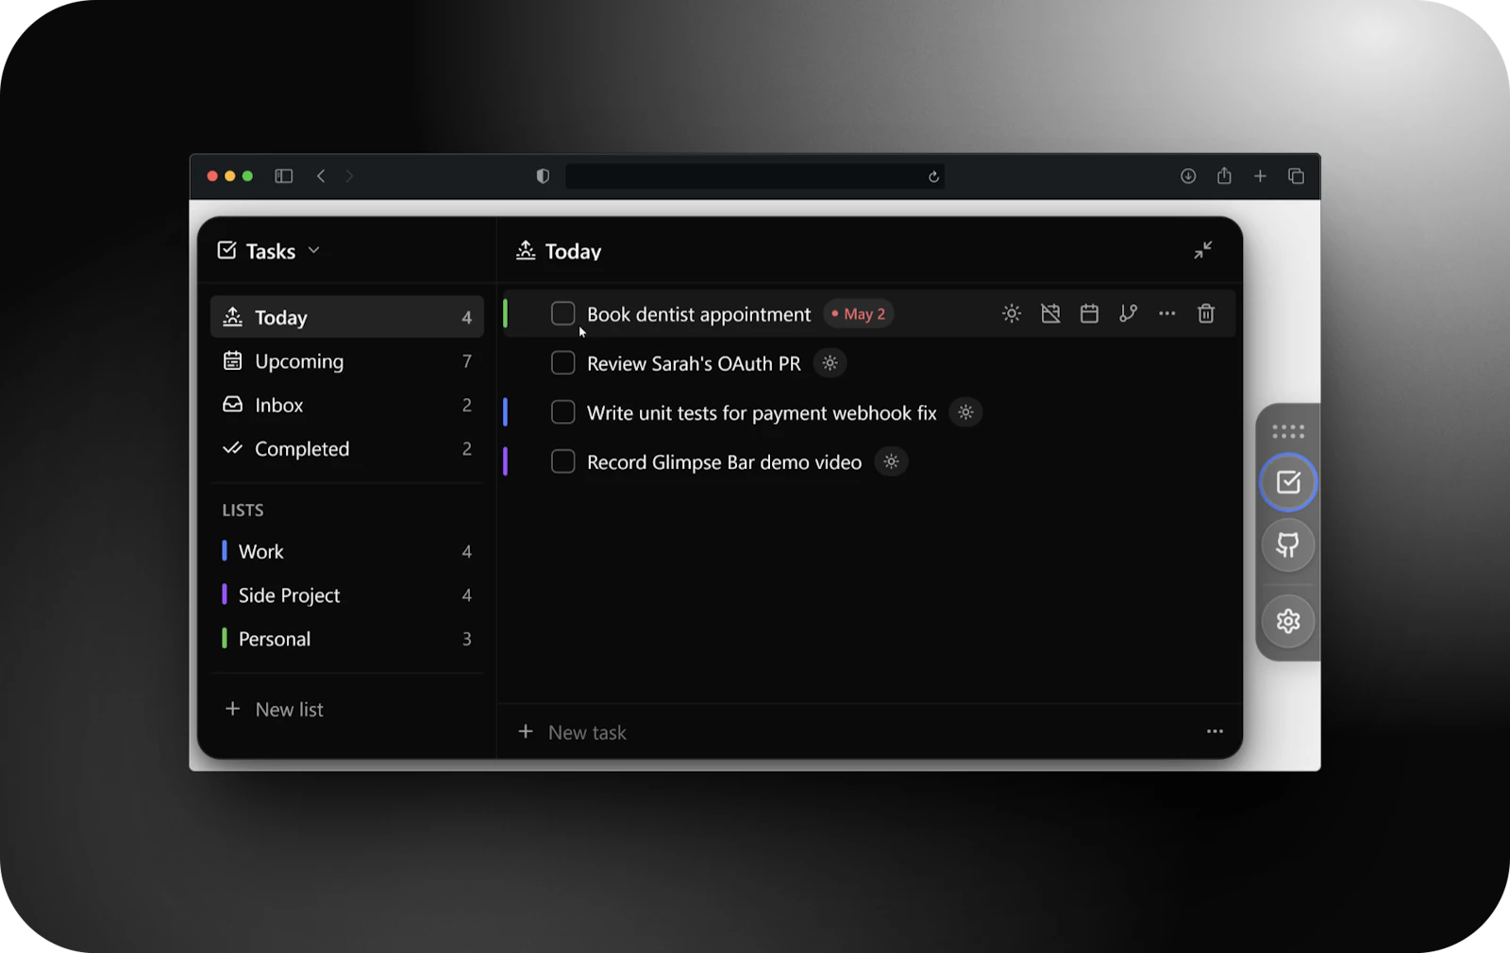Open a new browser tab with plus icon

(1260, 176)
